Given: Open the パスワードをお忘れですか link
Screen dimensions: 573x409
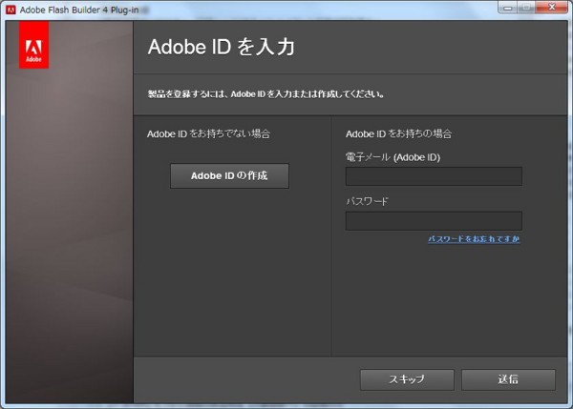Looking at the screenshot, I should click(474, 239).
